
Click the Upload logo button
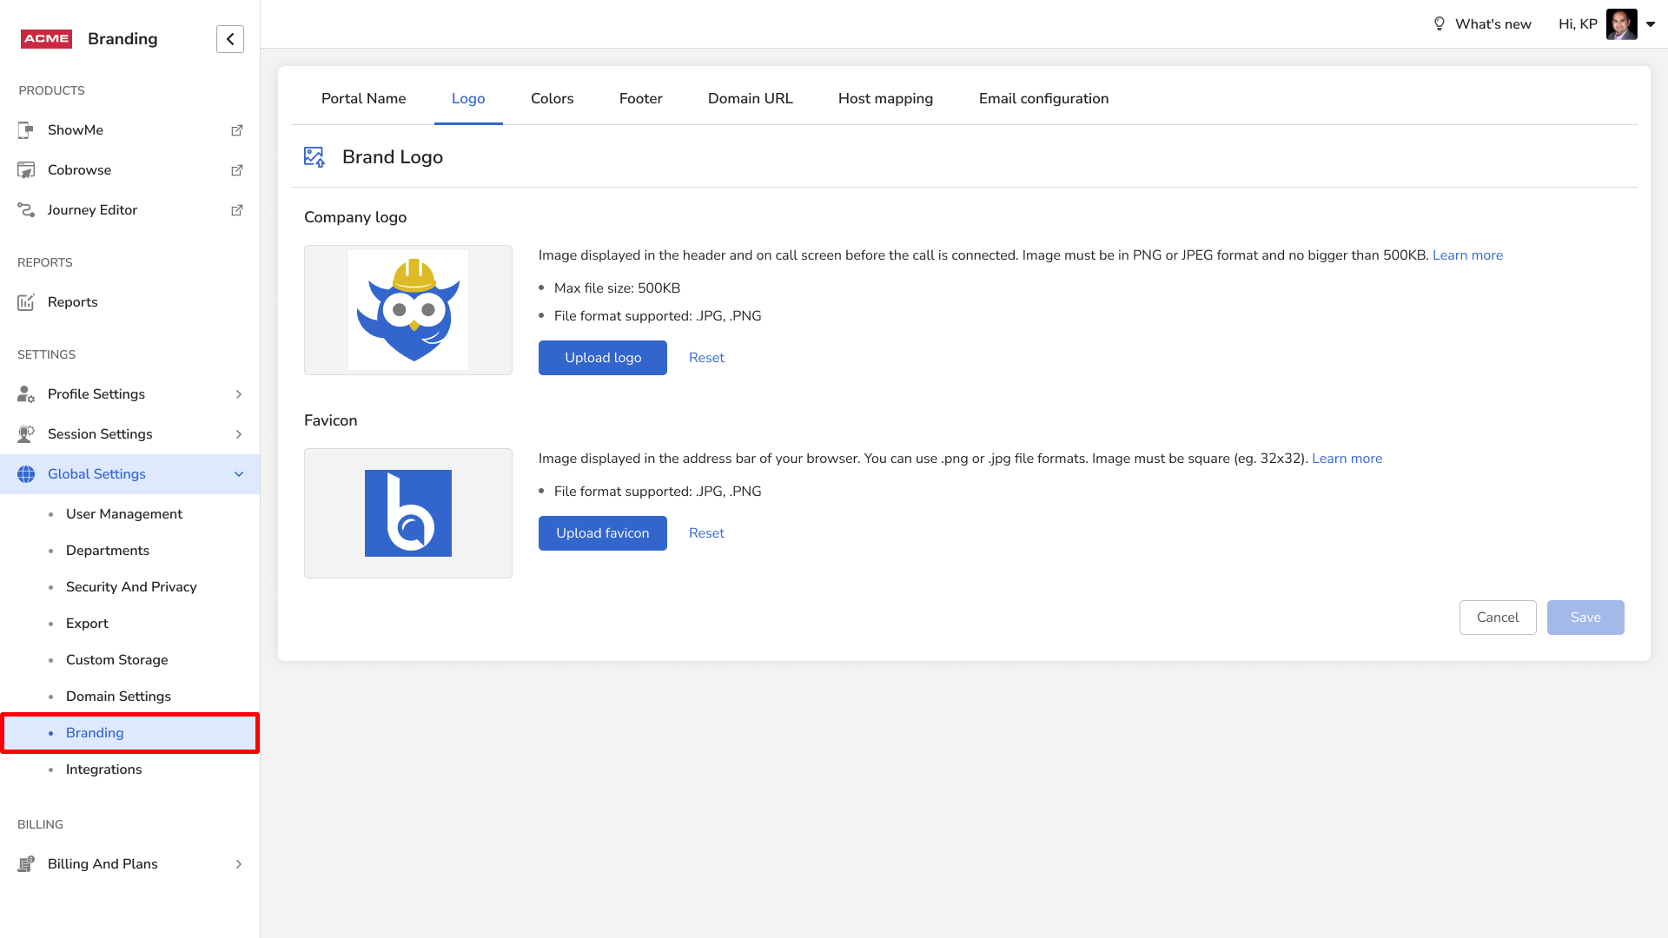click(602, 358)
